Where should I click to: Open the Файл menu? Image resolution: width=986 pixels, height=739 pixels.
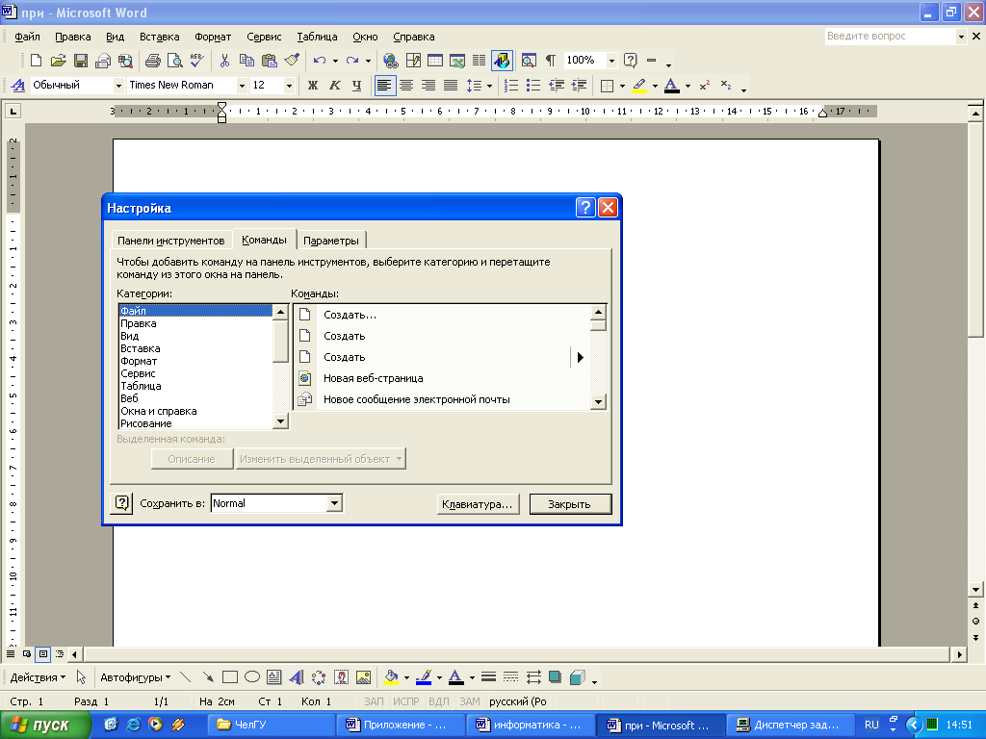[28, 37]
